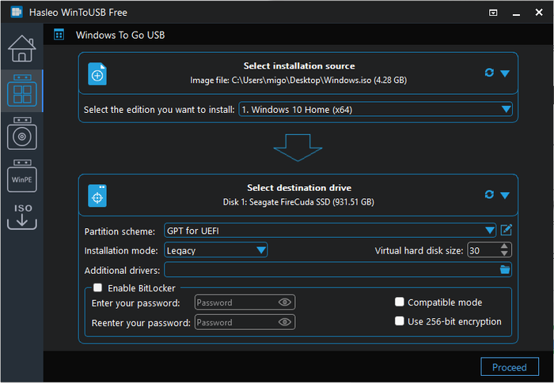Click the Image file path text

pyautogui.click(x=298, y=80)
